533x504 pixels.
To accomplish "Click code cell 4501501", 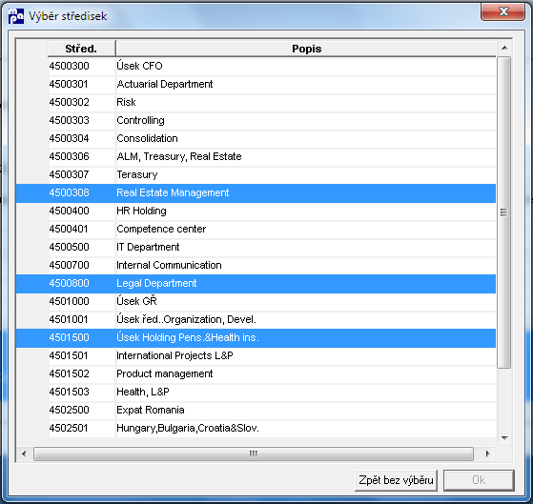I will tap(82, 355).
